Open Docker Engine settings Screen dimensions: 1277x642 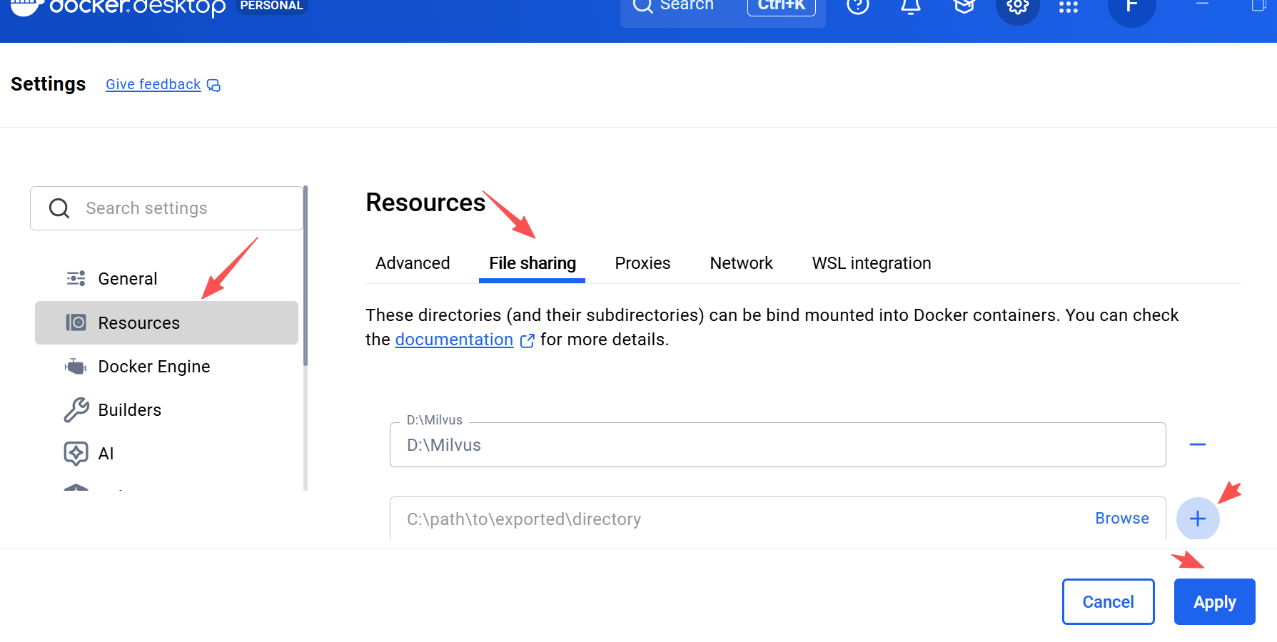(x=166, y=367)
